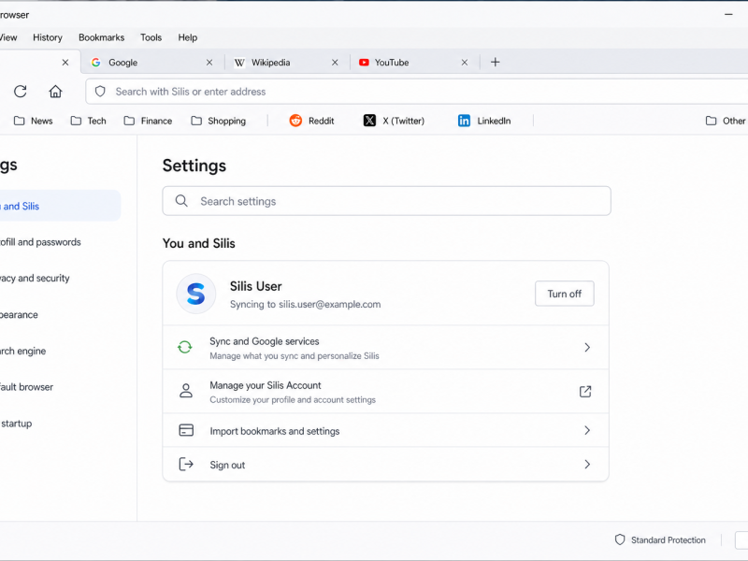The width and height of the screenshot is (748, 561).
Task: Open the Bookmarks menu
Action: coord(102,37)
